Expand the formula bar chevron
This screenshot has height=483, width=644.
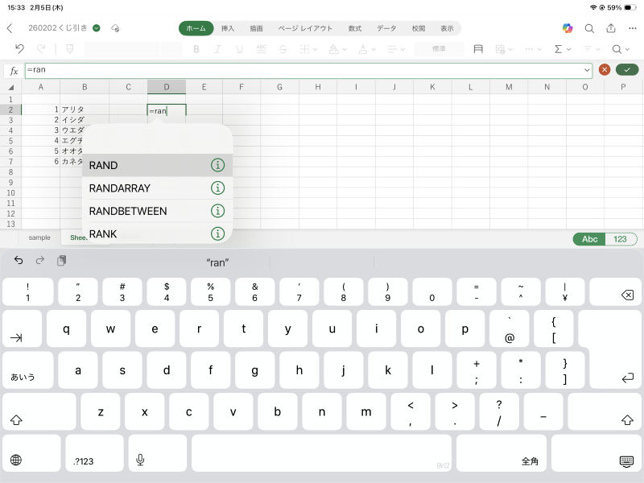(587, 70)
